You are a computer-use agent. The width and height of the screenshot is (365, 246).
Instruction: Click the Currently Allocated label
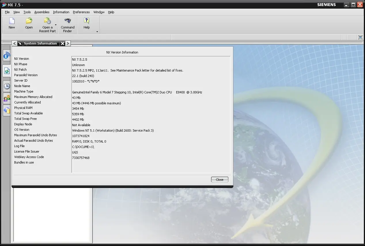27,102
